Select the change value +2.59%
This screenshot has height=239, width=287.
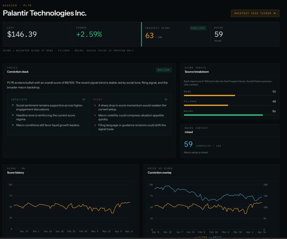click(89, 34)
